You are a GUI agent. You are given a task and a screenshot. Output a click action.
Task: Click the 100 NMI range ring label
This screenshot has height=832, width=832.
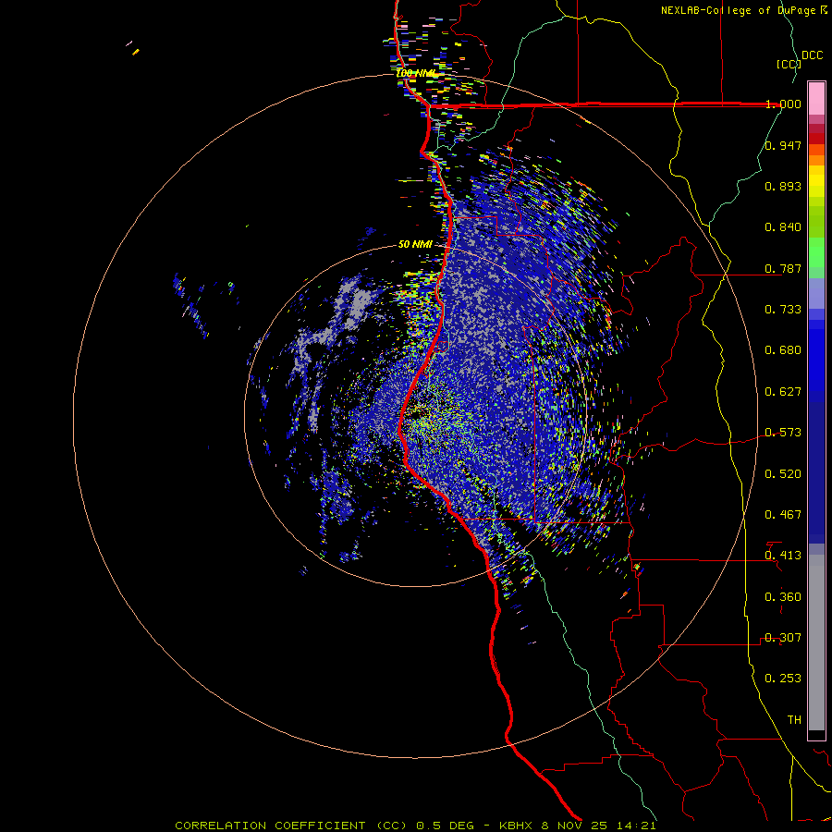(x=417, y=73)
